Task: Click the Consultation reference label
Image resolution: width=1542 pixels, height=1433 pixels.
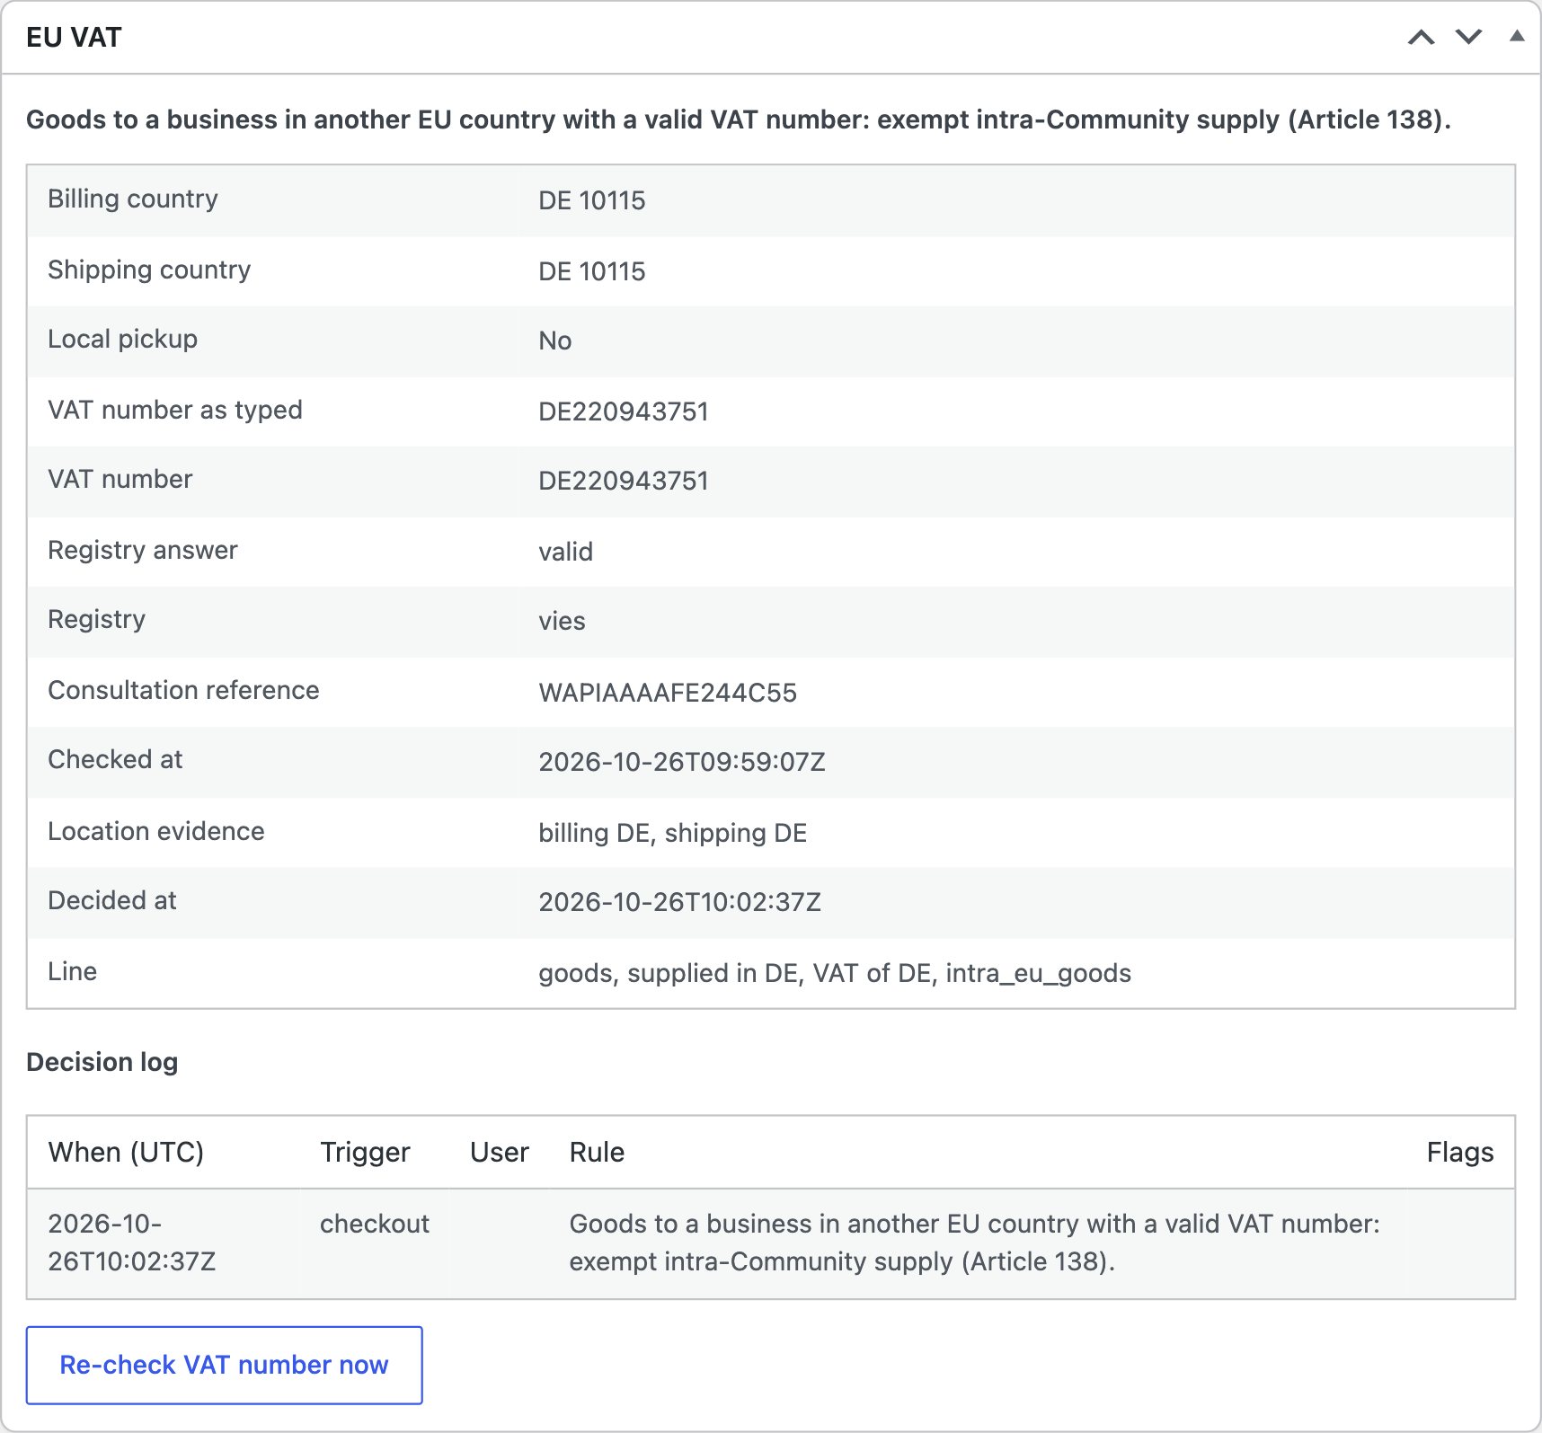Action: point(183,690)
